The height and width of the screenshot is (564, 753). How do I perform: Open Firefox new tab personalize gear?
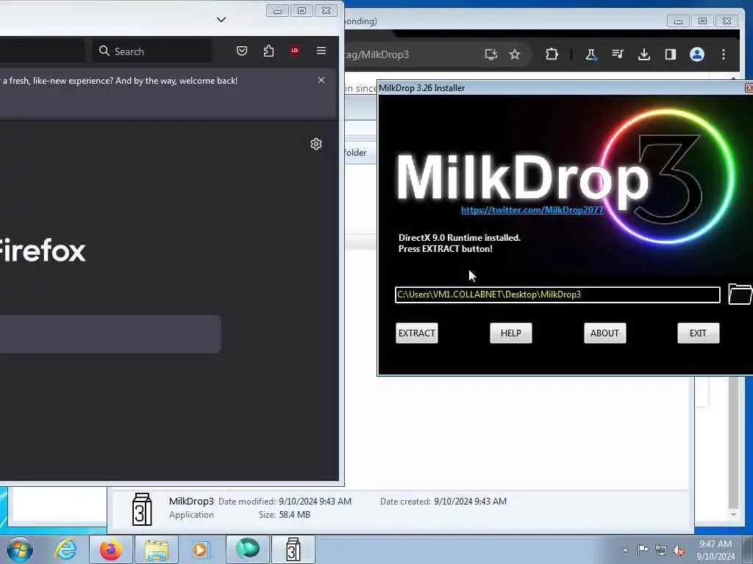pyautogui.click(x=315, y=144)
